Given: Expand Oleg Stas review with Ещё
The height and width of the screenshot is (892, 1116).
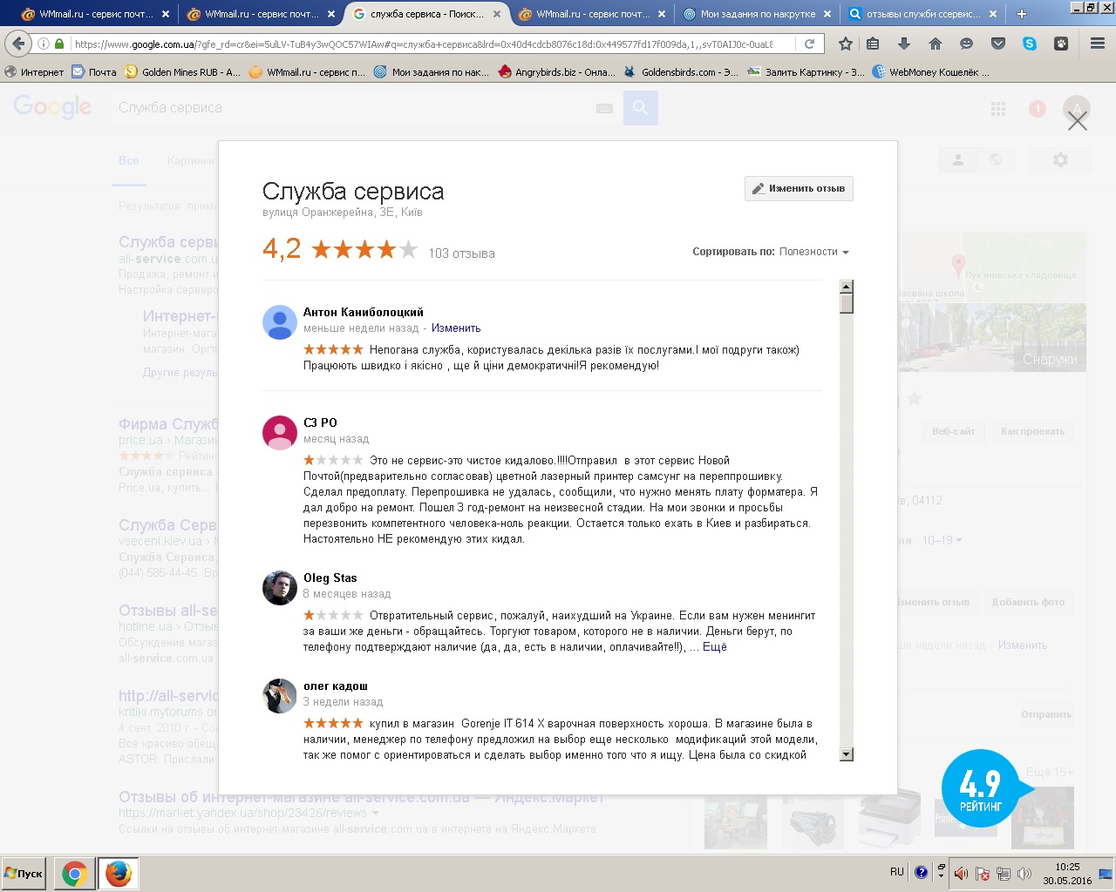Looking at the screenshot, I should tap(715, 647).
